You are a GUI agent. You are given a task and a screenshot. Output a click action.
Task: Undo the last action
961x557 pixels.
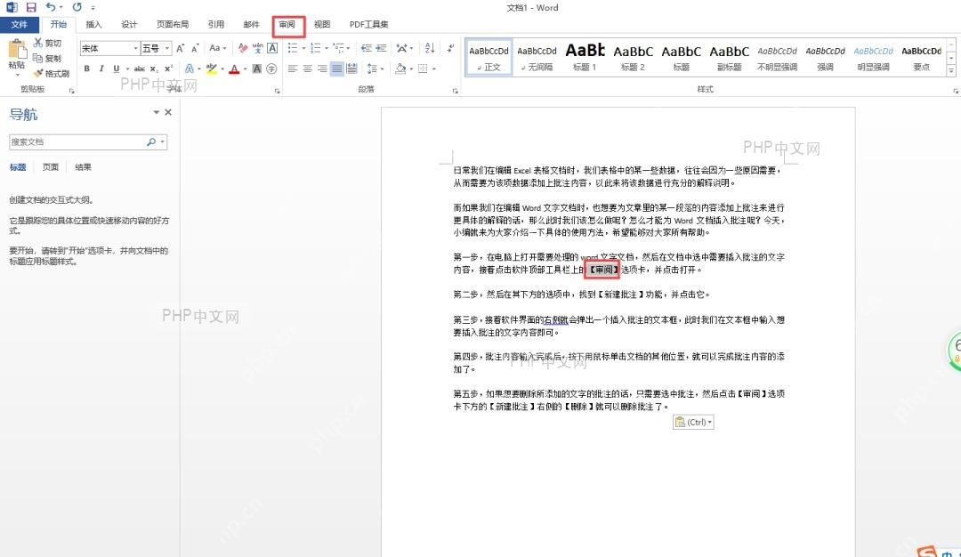(x=51, y=7)
